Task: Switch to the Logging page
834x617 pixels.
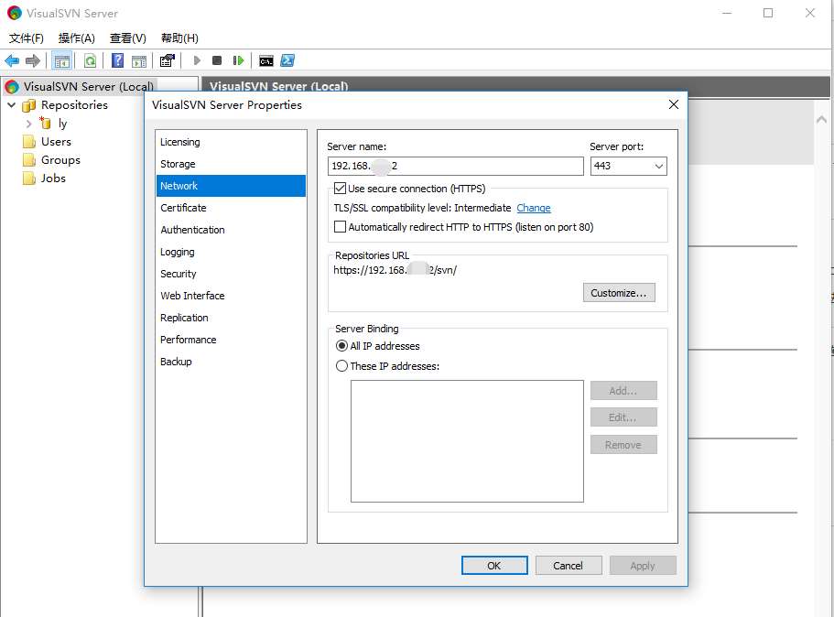Action: click(231, 252)
